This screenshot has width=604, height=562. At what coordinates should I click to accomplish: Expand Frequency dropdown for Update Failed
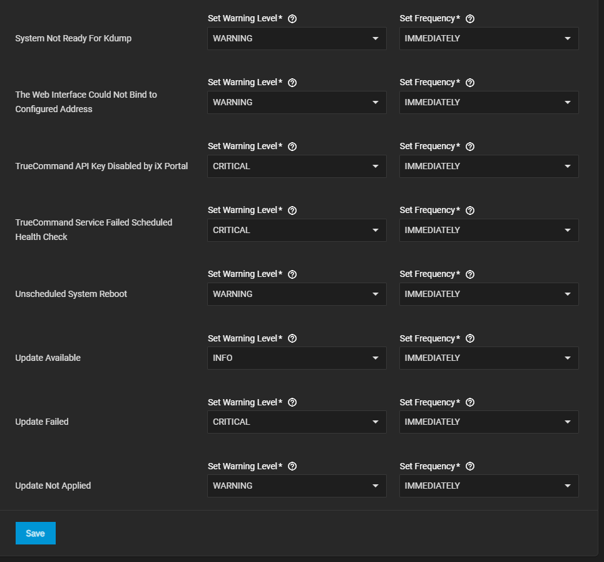click(489, 422)
